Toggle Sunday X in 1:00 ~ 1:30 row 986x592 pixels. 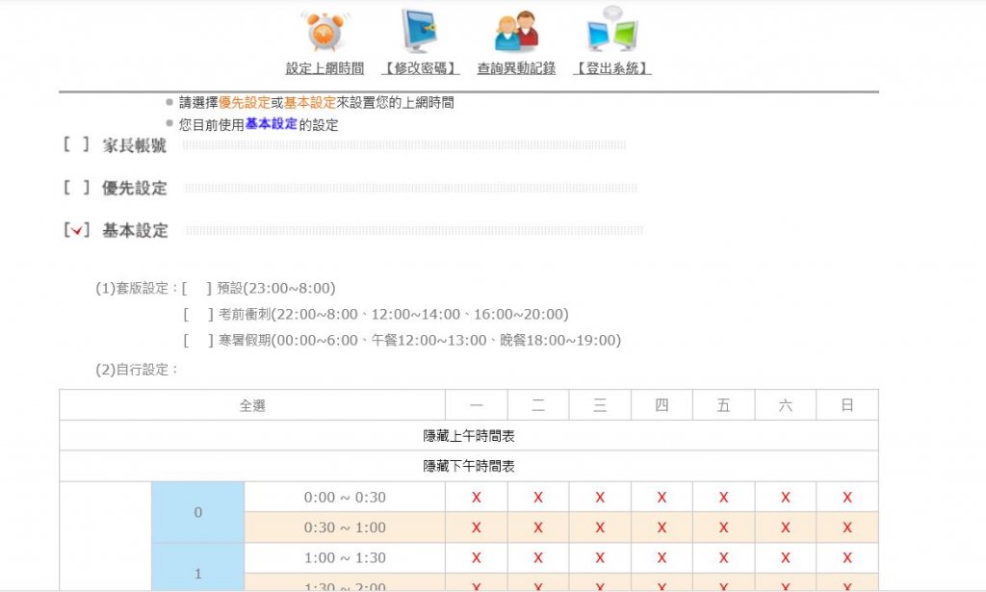(847, 557)
